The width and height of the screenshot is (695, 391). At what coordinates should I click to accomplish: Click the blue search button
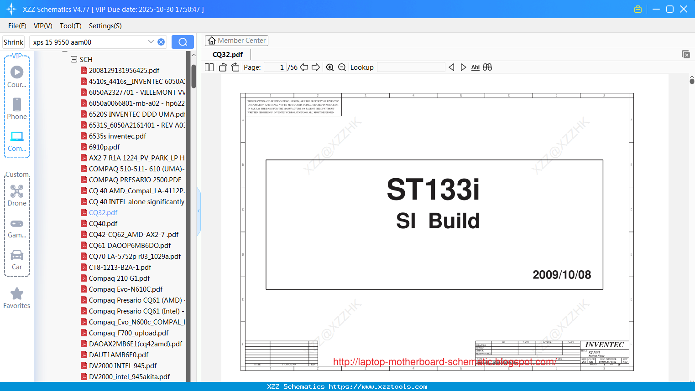point(183,42)
